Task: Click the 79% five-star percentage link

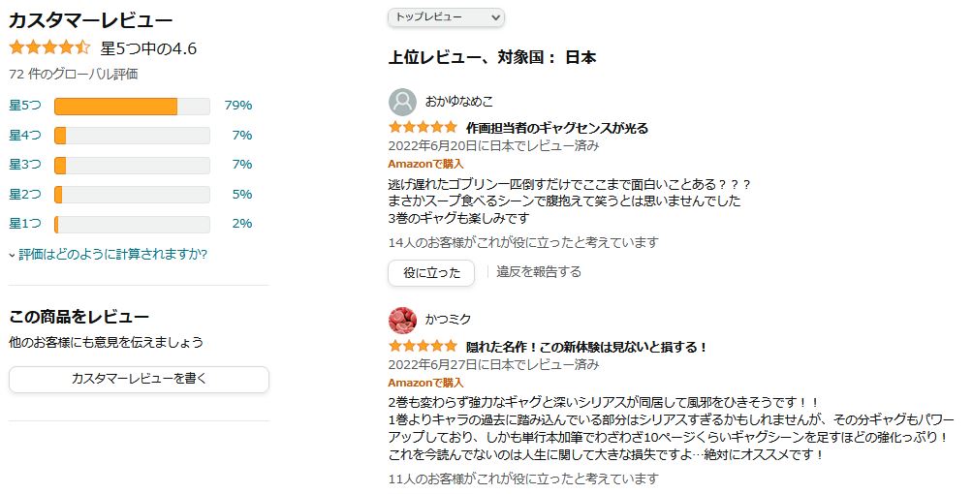Action: point(238,106)
